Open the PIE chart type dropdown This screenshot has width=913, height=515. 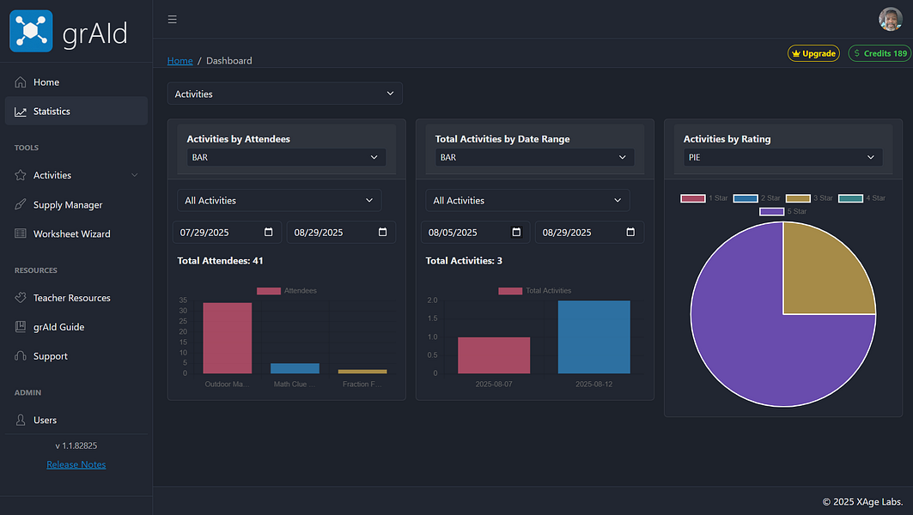(x=783, y=157)
